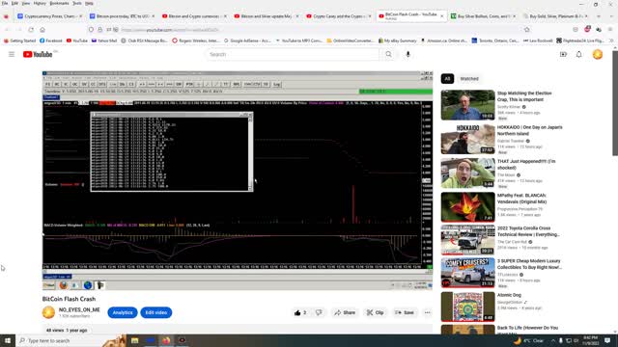Open the YouTube notifications bell

[579, 54]
